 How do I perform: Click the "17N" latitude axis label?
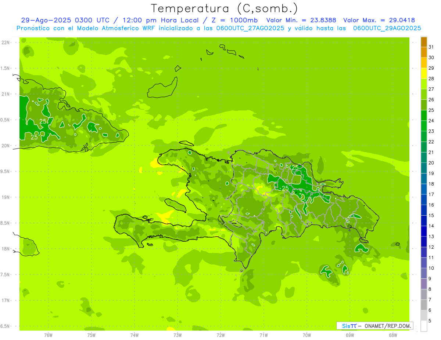tap(6, 301)
